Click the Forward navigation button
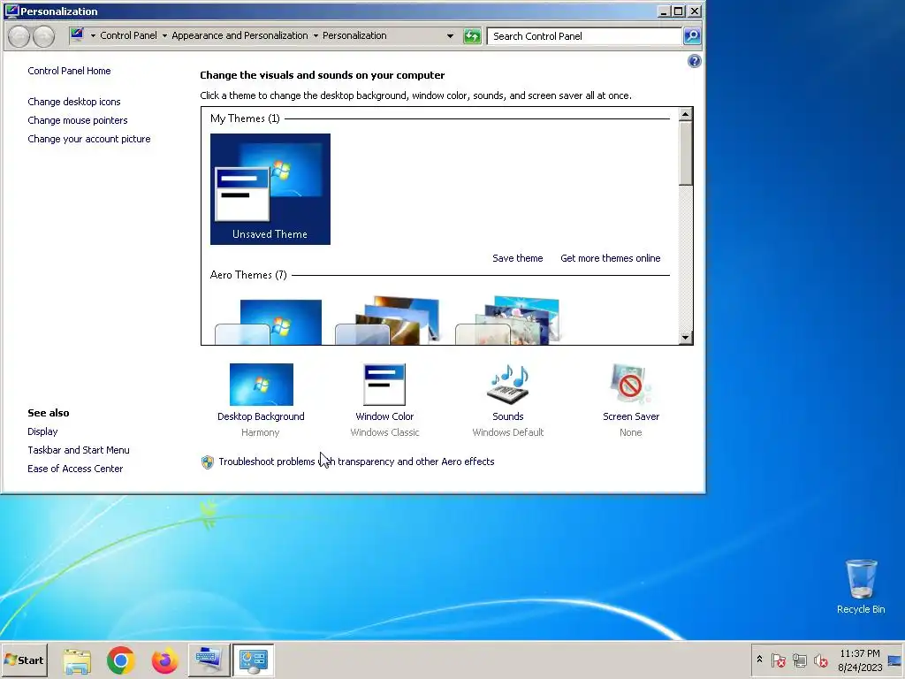 [44, 36]
